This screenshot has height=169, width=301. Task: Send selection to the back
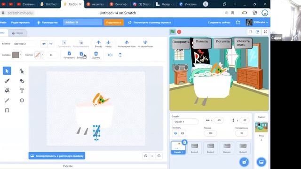(145, 44)
